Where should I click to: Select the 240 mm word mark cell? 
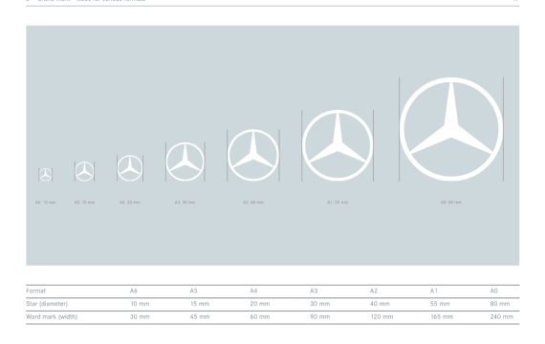pyautogui.click(x=502, y=316)
